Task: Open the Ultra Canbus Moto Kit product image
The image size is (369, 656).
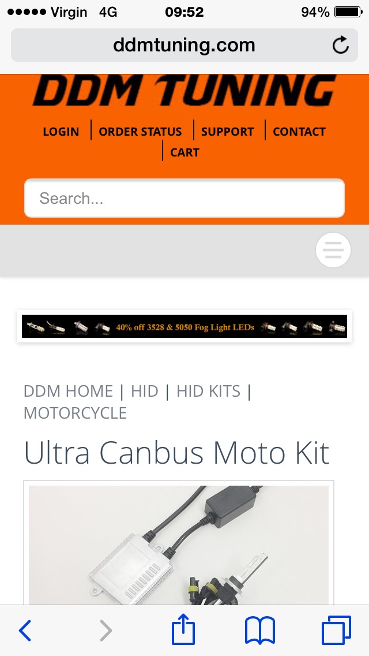Action: pyautogui.click(x=179, y=545)
